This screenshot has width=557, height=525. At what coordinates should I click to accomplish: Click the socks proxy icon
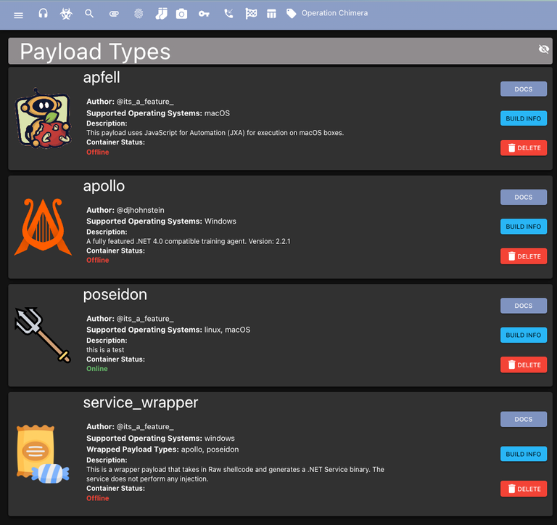[161, 14]
